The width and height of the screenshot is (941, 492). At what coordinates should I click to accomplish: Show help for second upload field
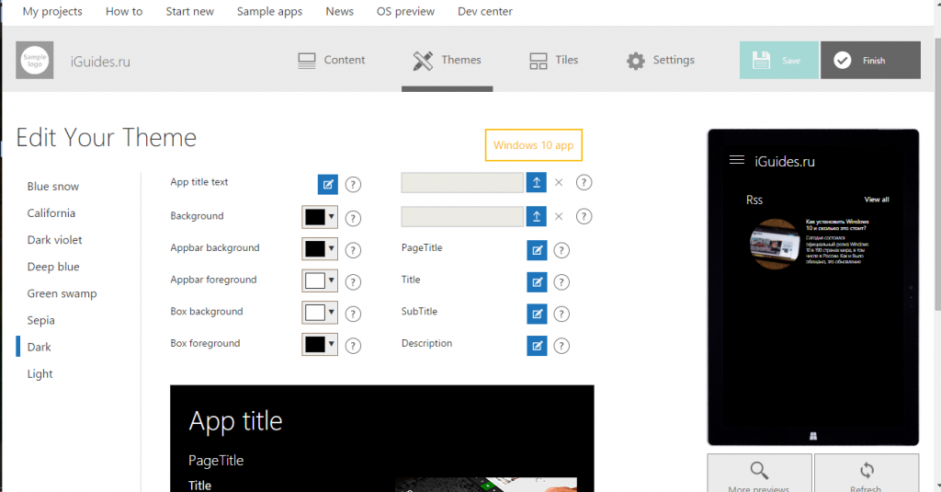click(584, 216)
